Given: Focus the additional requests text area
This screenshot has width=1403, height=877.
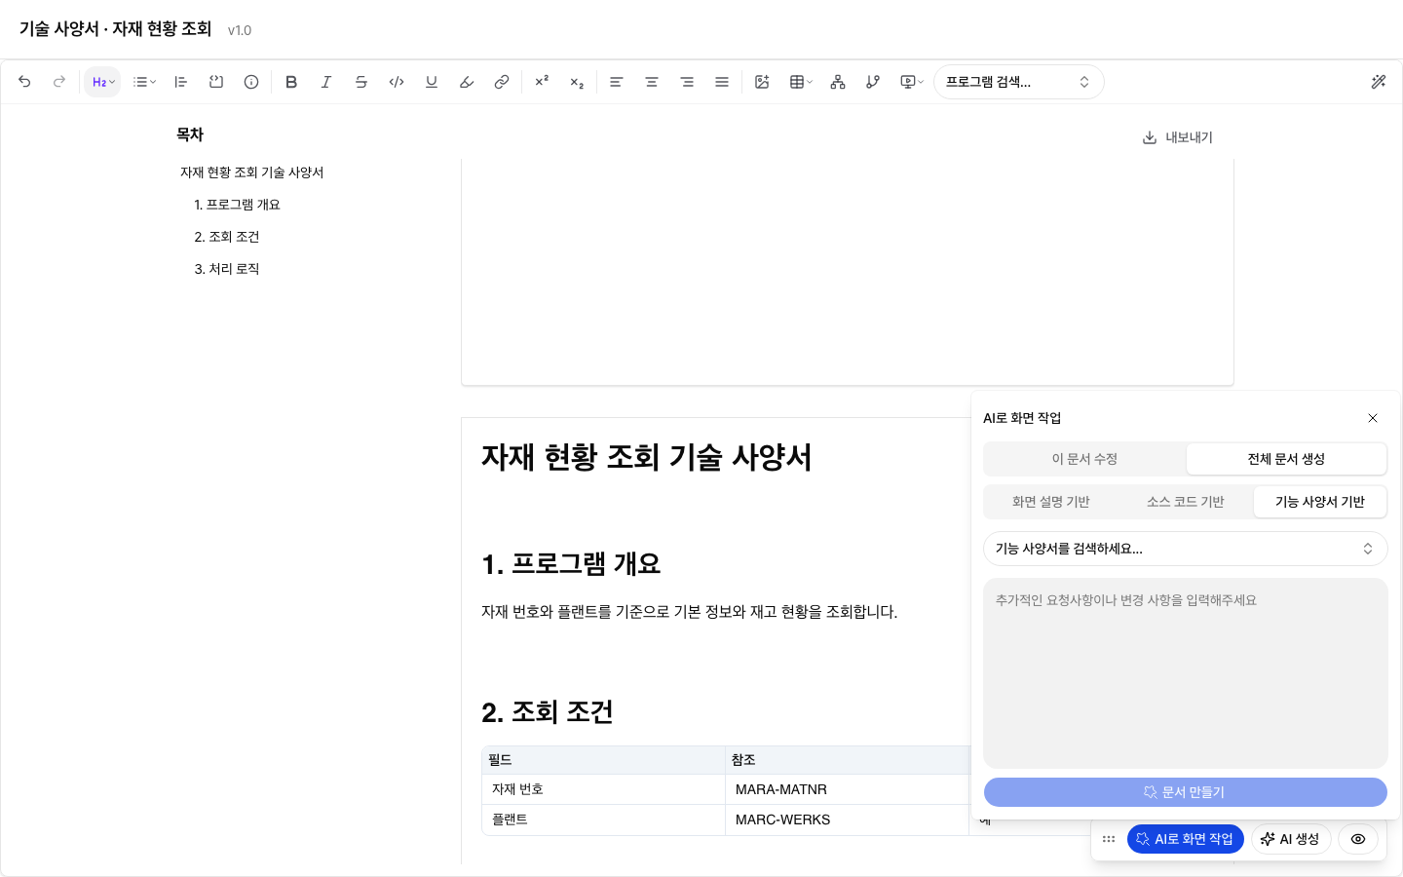Looking at the screenshot, I should tap(1186, 673).
